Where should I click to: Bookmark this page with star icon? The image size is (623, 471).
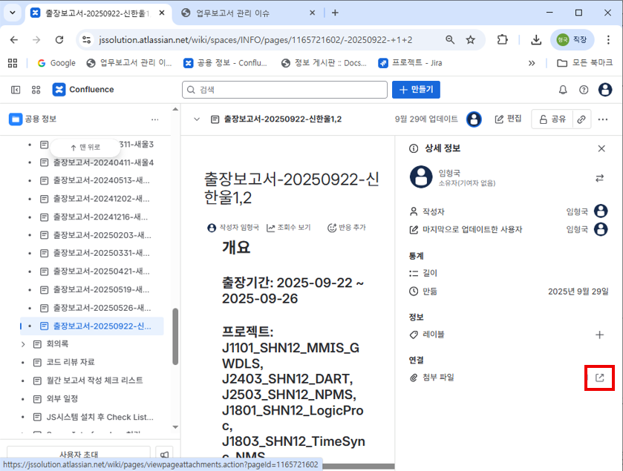[470, 39]
